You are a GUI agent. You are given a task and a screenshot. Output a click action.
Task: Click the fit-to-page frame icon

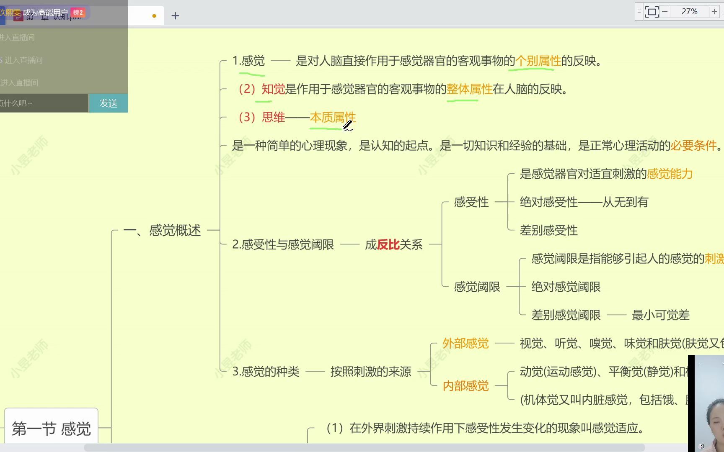(x=652, y=12)
